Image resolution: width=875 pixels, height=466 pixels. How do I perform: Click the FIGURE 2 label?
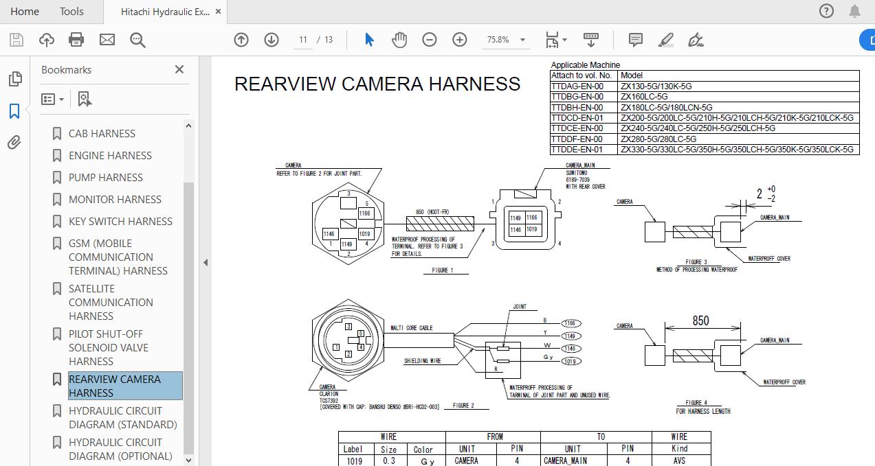[463, 406]
